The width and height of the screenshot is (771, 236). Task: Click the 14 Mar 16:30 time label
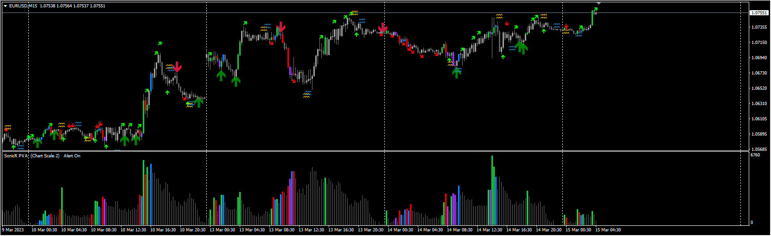tap(519, 230)
